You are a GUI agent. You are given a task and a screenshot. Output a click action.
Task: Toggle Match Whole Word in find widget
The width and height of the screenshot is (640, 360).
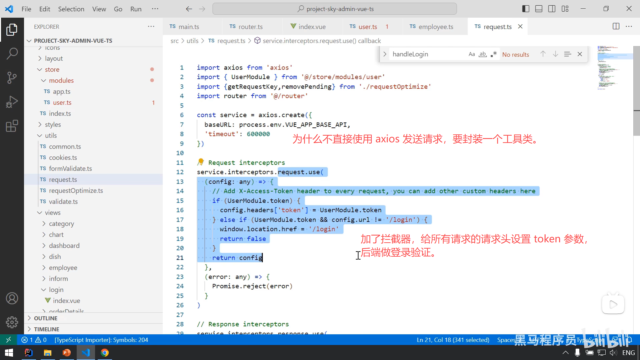(482, 54)
